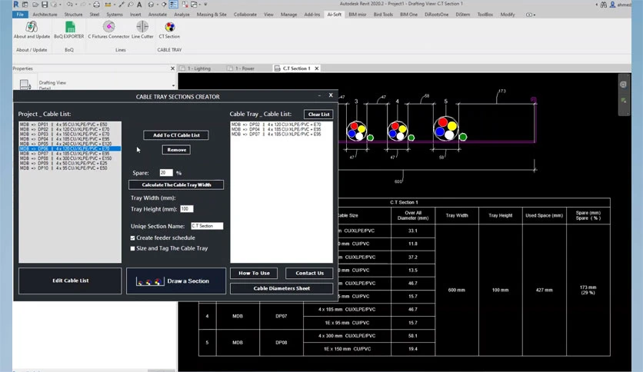643x372 pixels.
Task: Select MDB DP02 row in Cable Tray list
Action: click(x=282, y=125)
